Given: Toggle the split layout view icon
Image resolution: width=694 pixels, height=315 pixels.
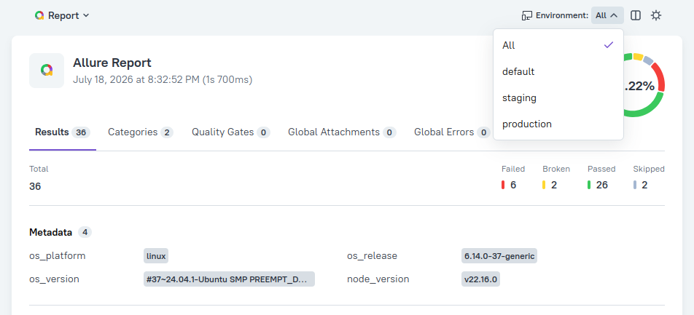Looking at the screenshot, I should point(636,15).
